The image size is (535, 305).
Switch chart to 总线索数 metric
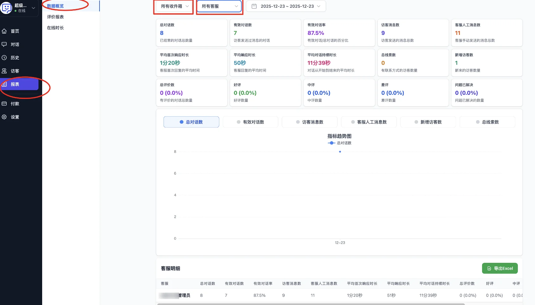pos(487,122)
